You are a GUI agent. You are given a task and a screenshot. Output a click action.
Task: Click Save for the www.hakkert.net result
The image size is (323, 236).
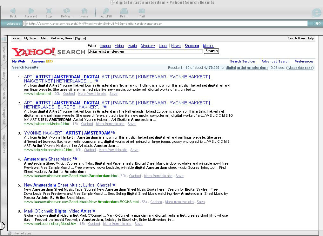[x=113, y=94]
